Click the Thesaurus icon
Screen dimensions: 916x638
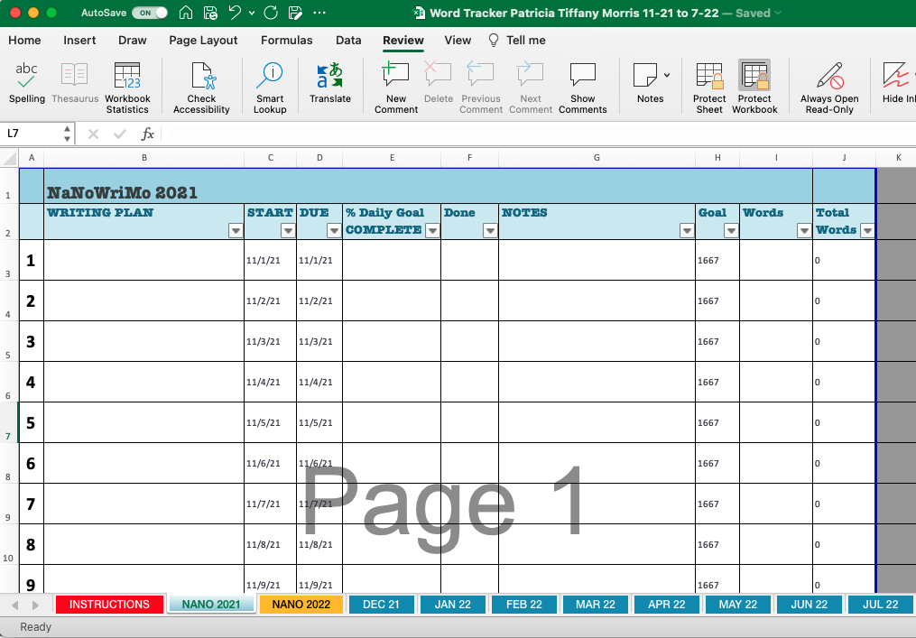click(x=75, y=76)
